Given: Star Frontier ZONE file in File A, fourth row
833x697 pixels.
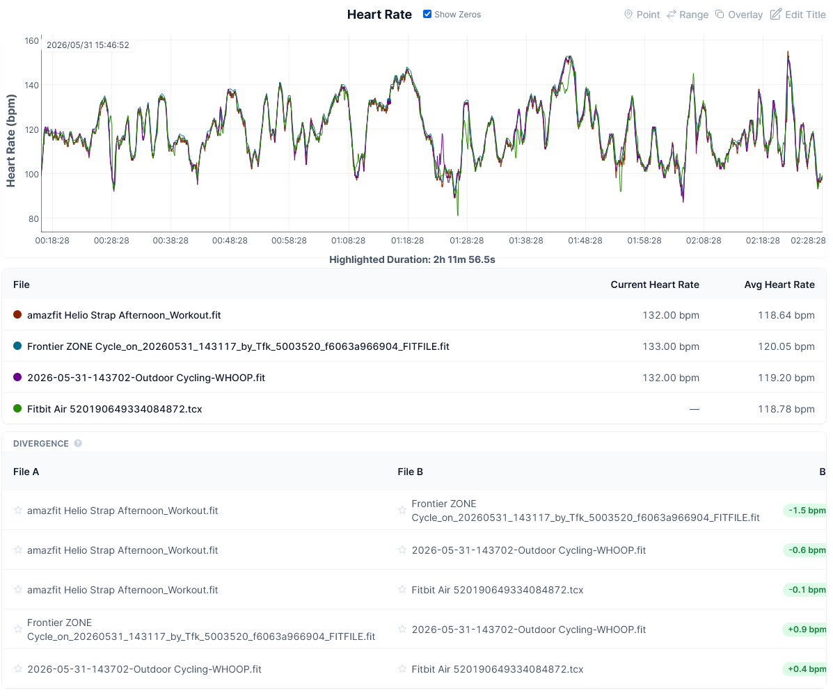Looking at the screenshot, I should pyautogui.click(x=18, y=629).
